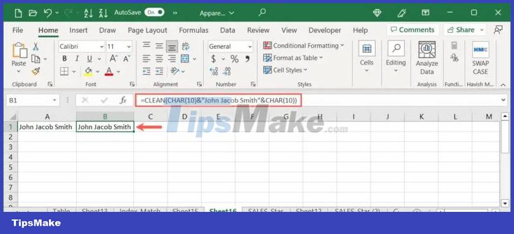Apply comma style

click(247, 59)
